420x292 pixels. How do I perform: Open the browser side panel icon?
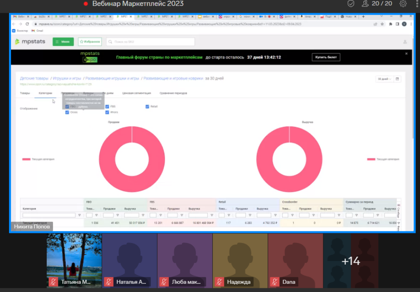pos(397,24)
